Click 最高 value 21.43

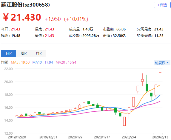(50, 29)
